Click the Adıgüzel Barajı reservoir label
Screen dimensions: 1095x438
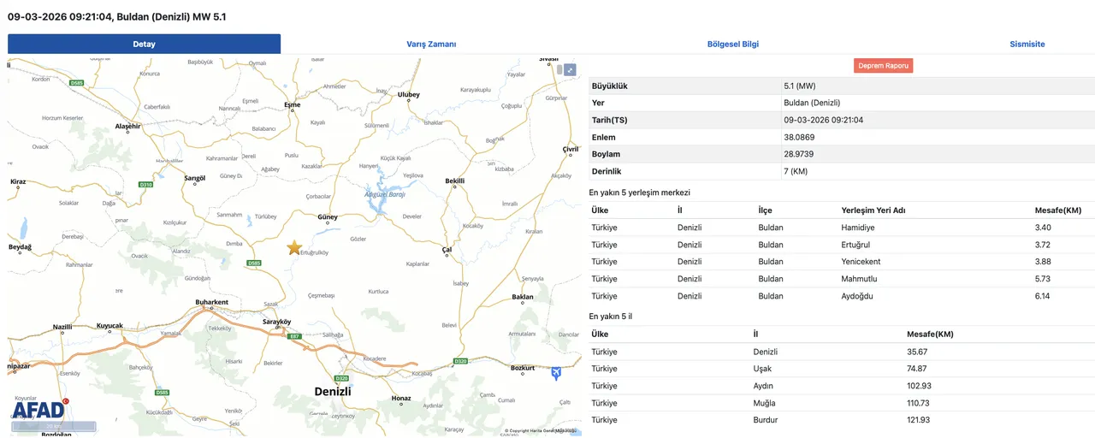pos(384,195)
